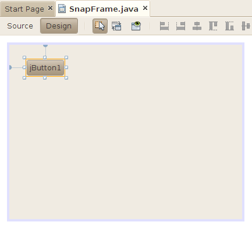
Task: Open the Start Page tab
Action: (24, 9)
